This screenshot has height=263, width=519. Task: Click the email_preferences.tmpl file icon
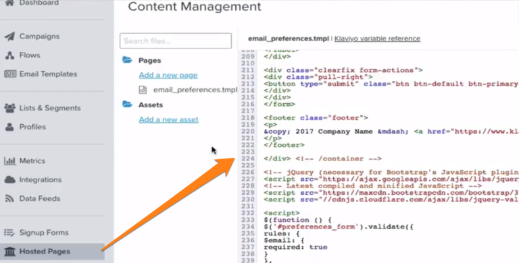[143, 90]
